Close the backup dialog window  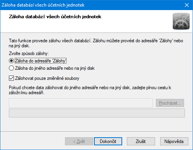pyautogui.click(x=187, y=5)
